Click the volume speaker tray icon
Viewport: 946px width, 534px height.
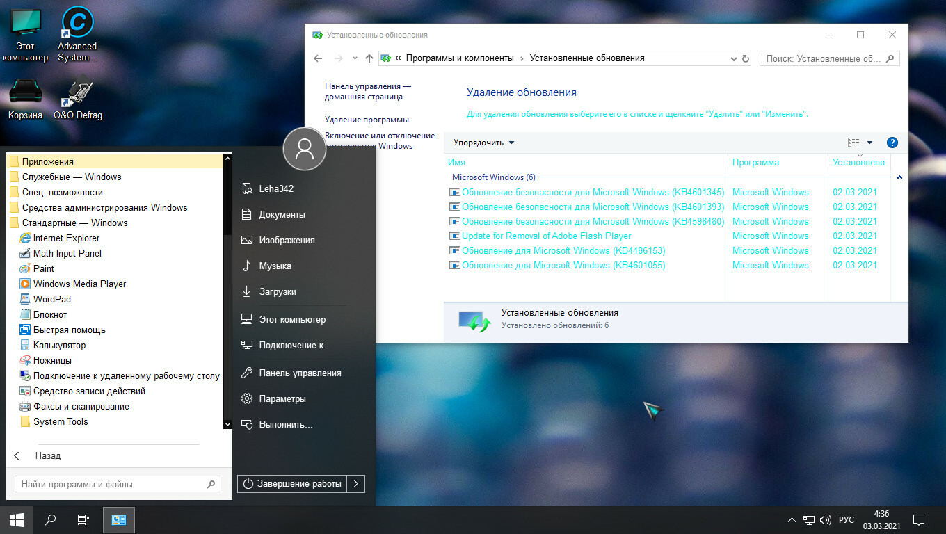[x=826, y=519]
